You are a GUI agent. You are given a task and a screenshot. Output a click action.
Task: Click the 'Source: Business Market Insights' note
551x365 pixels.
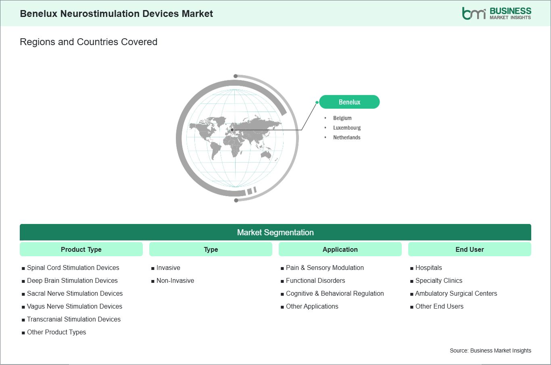[490, 350]
